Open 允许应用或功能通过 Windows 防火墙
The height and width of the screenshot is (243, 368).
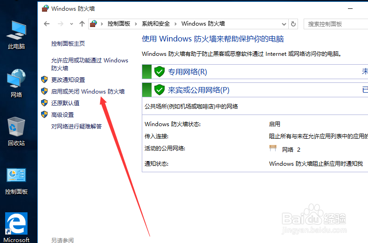[90, 64]
